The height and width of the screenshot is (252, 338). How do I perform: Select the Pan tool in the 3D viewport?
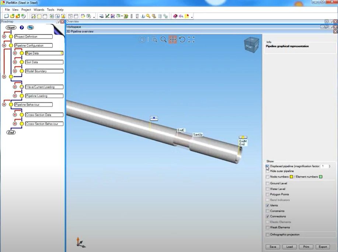pos(173,39)
